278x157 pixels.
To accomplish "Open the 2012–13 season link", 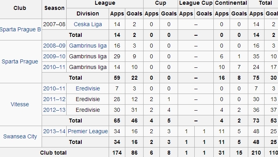I will click(54, 110).
